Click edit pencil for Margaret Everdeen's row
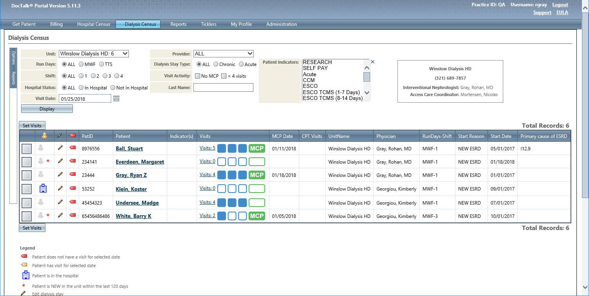The image size is (589, 296). point(60,162)
